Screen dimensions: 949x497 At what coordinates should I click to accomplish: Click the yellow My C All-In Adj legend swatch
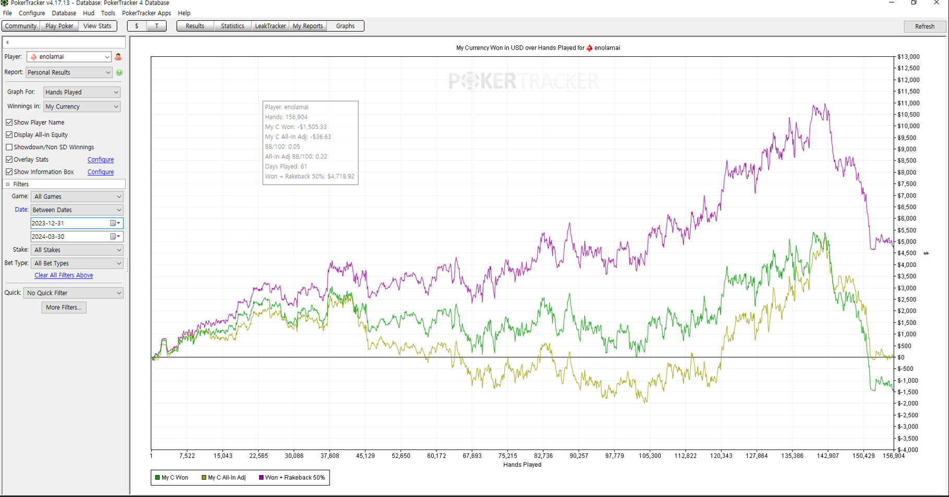[x=204, y=478]
